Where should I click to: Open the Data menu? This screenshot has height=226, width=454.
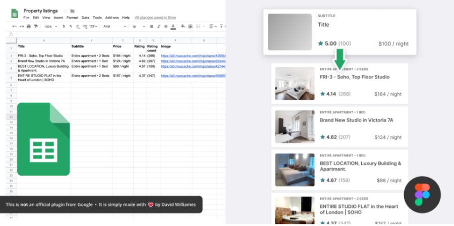point(85,18)
